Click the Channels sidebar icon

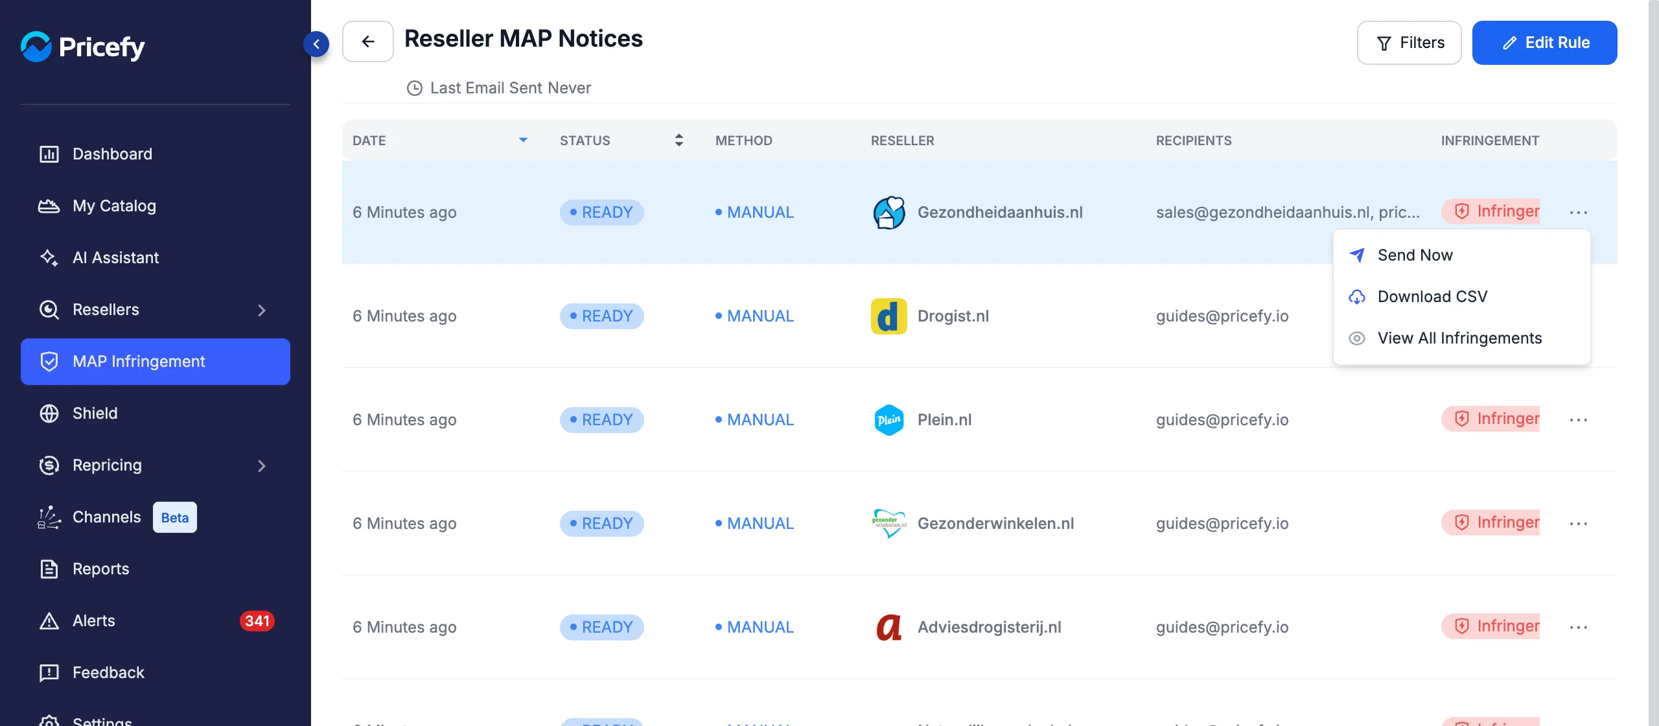[49, 517]
